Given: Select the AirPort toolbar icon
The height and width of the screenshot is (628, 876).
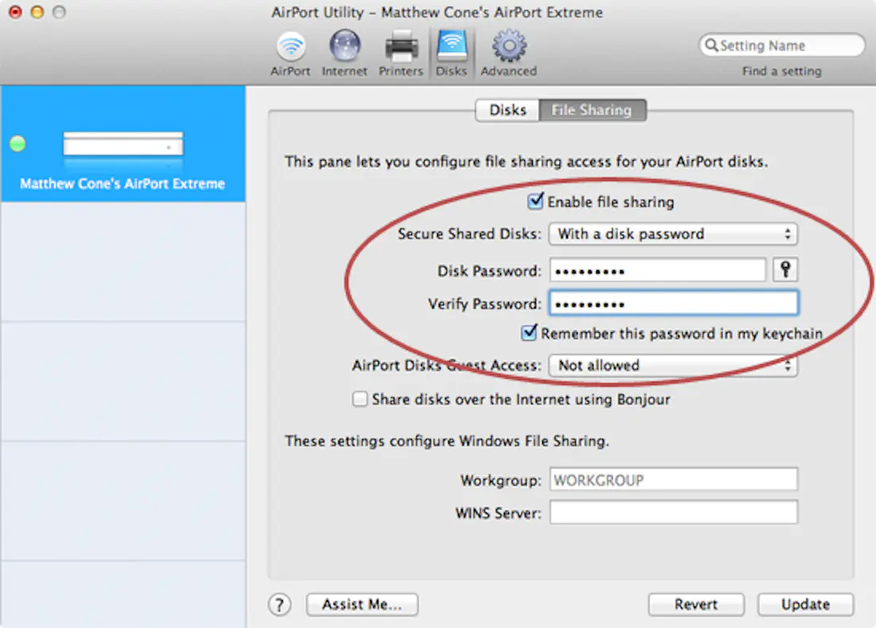Looking at the screenshot, I should (290, 45).
